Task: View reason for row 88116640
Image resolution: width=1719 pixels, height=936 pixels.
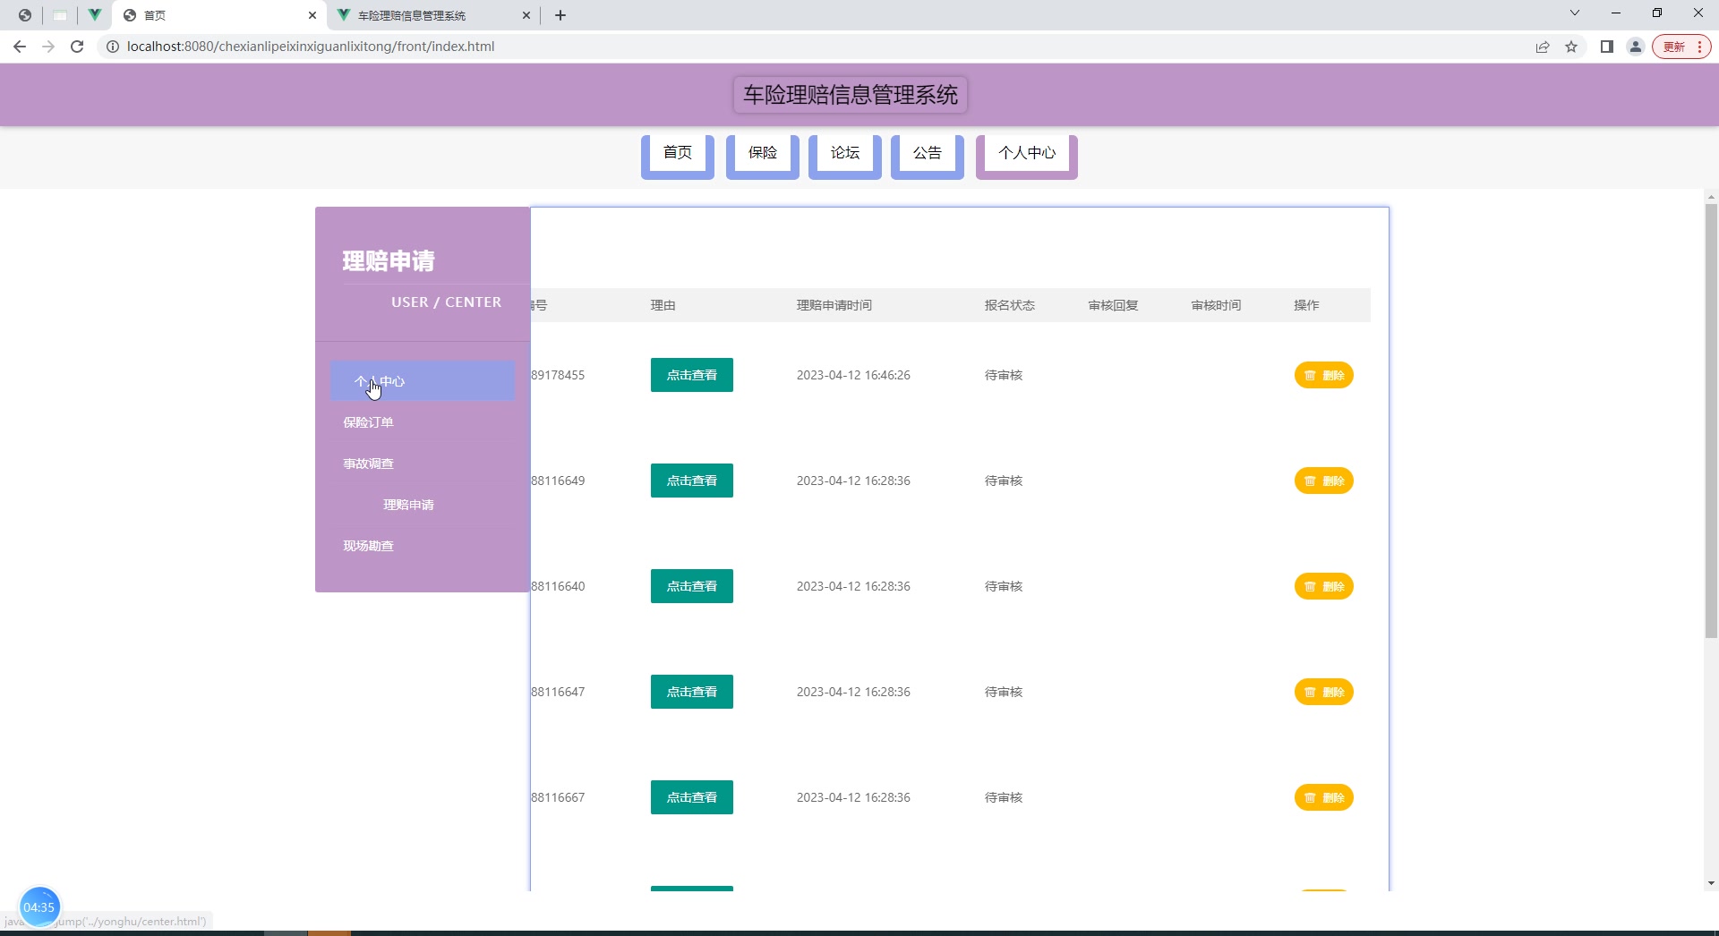Action: pos(692,586)
